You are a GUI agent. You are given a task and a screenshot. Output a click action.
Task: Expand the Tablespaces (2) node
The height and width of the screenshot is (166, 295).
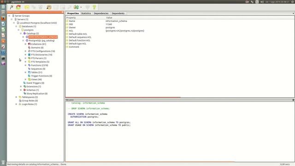[17, 97]
